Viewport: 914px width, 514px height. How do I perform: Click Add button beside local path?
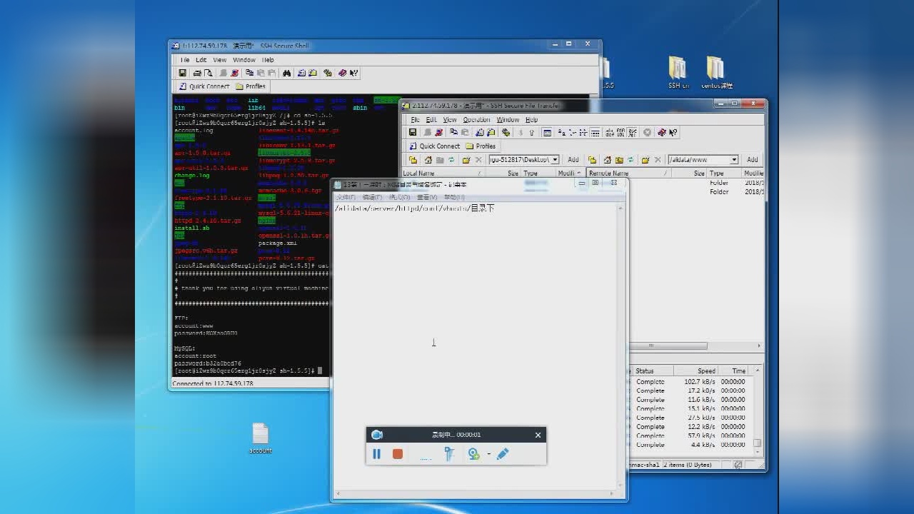[x=573, y=160]
